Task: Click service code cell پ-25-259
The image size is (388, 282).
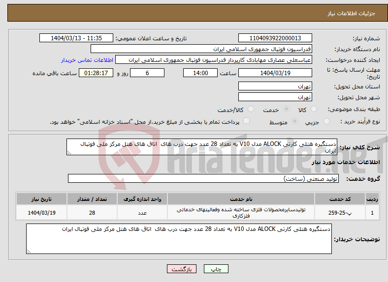Action: (x=340, y=212)
